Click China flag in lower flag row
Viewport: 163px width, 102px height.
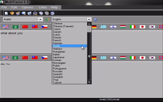coord(25,58)
